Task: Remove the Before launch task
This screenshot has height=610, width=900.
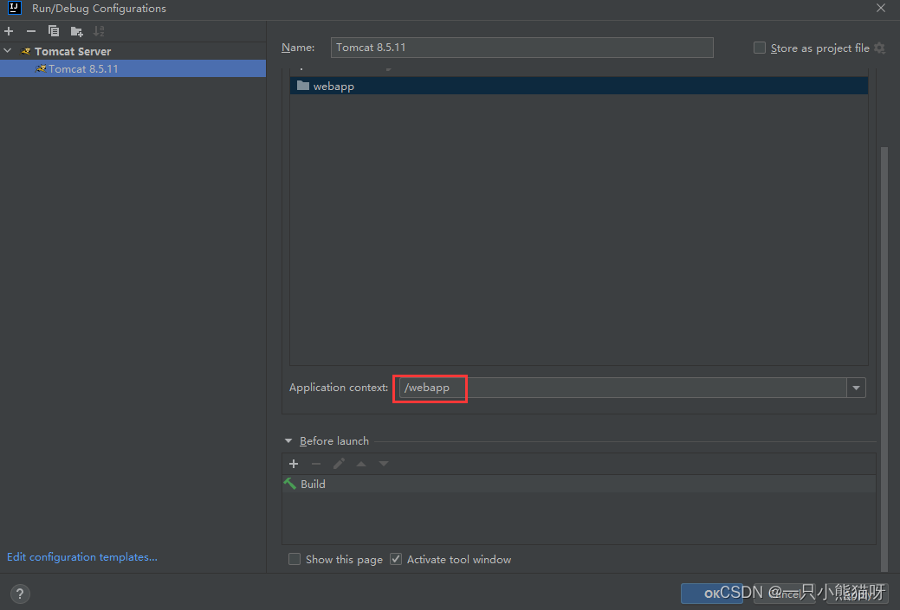Action: (315, 464)
